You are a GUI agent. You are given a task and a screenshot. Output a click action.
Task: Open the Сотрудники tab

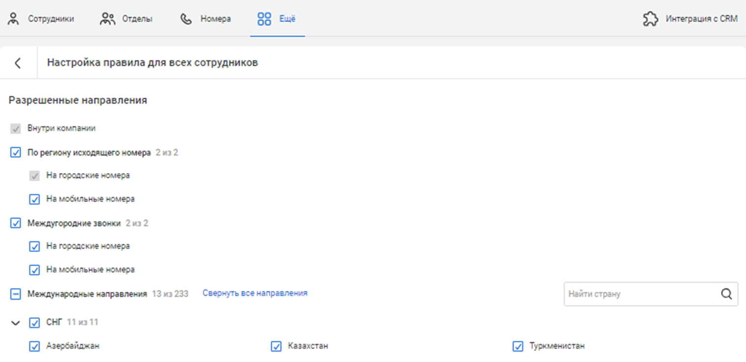pyautogui.click(x=51, y=19)
